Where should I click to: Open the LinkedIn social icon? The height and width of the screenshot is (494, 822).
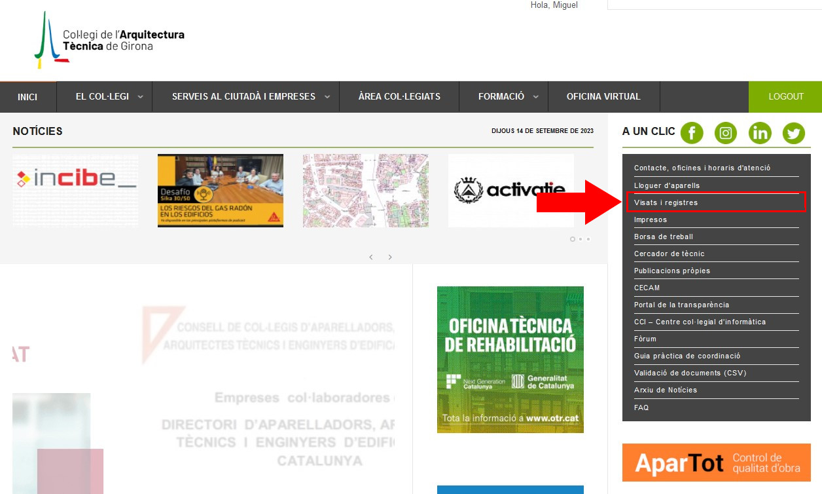coord(760,133)
